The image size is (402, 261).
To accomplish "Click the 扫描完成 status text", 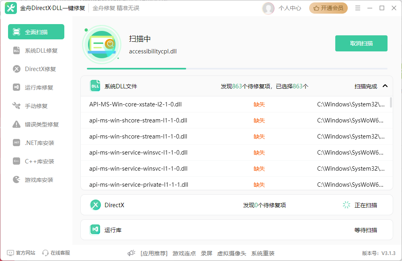I will [365, 86].
